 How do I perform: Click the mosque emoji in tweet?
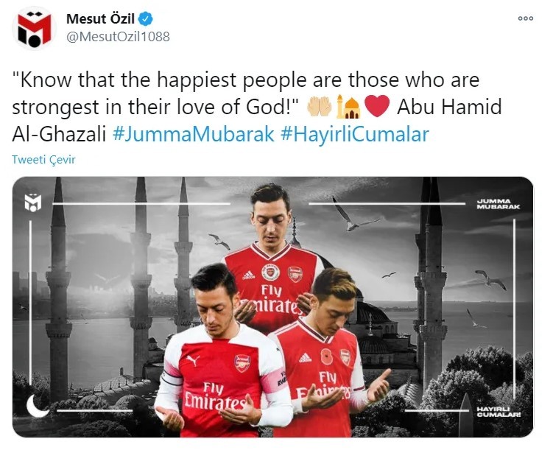coord(348,106)
